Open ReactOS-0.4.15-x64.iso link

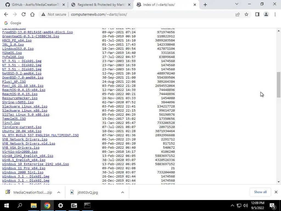tap(24, 90)
